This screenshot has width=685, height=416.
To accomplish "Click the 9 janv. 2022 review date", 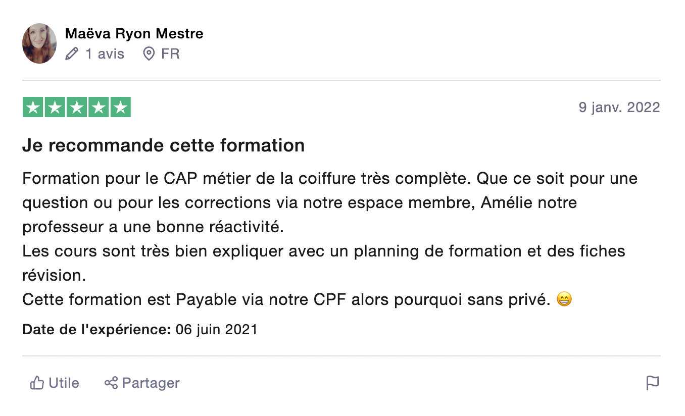I will coord(619,107).
